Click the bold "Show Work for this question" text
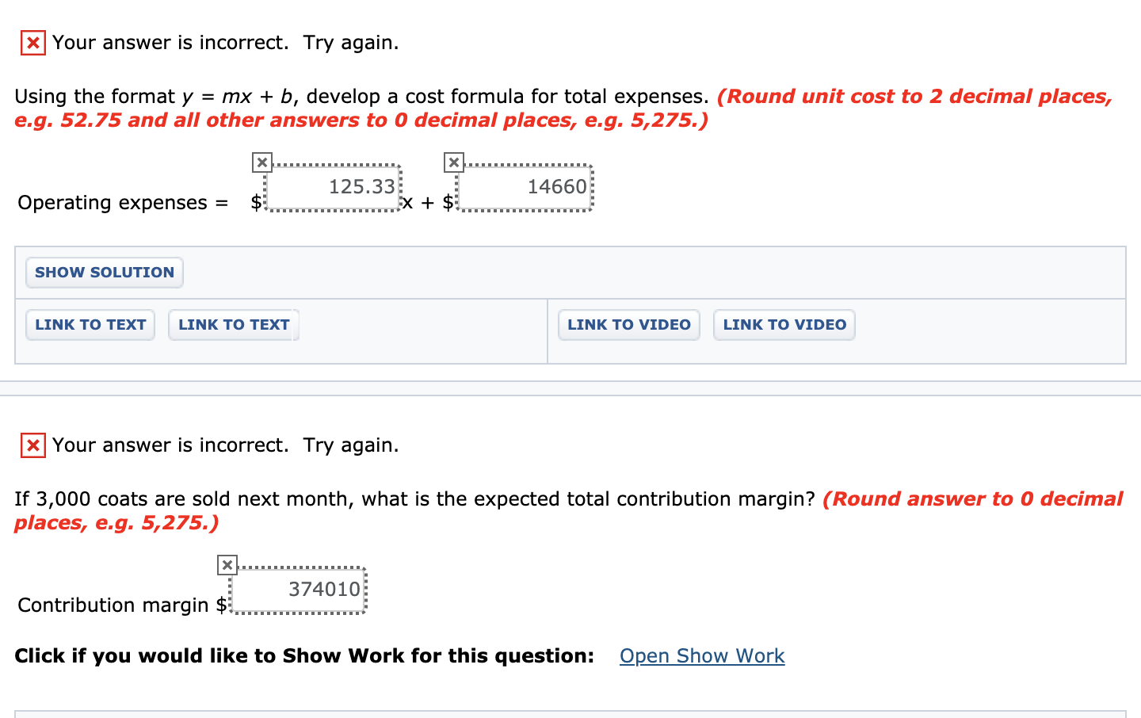 [x=304, y=656]
